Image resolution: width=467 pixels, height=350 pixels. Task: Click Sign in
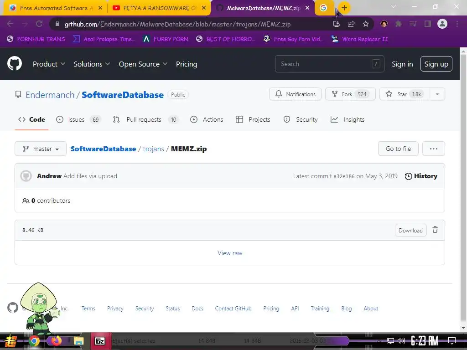[x=402, y=64]
